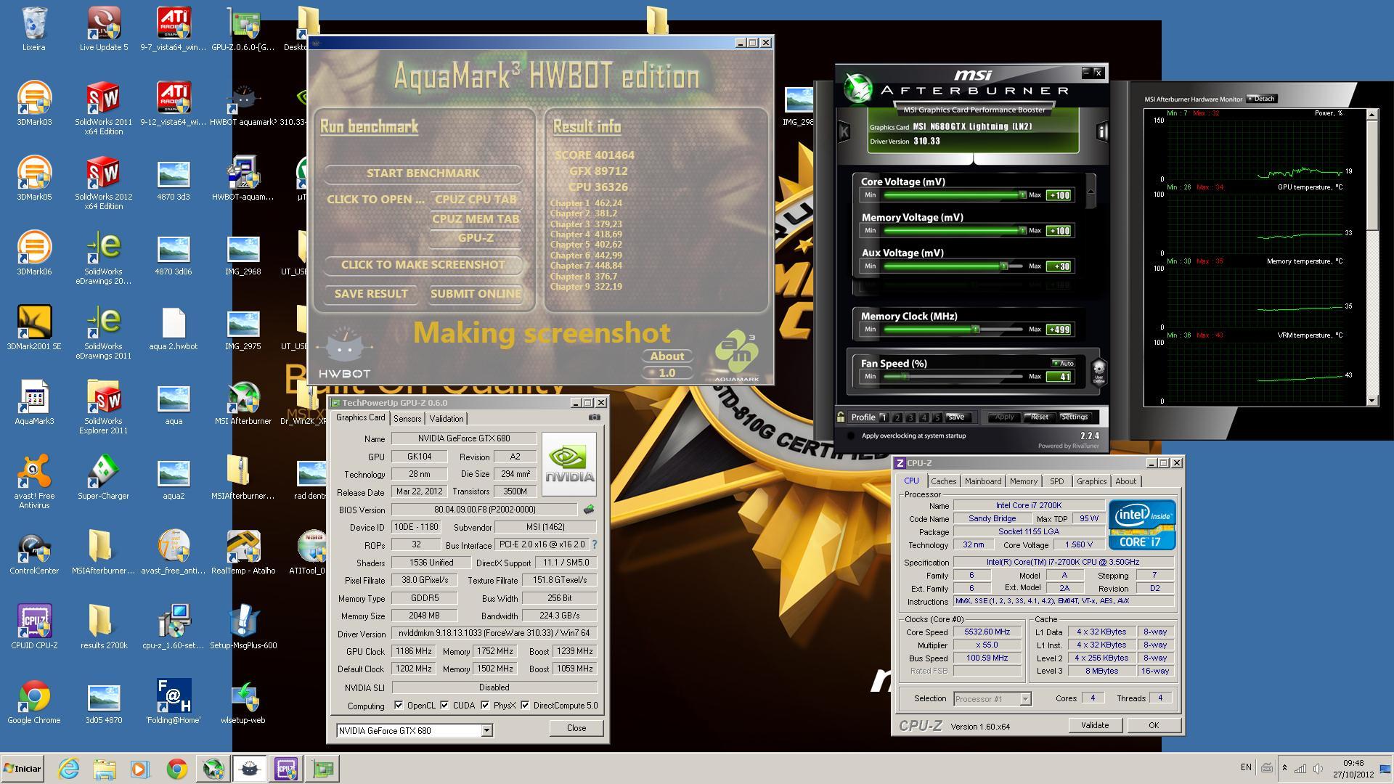Click the Fan Speed slider handle
The image size is (1394, 784).
905,376
